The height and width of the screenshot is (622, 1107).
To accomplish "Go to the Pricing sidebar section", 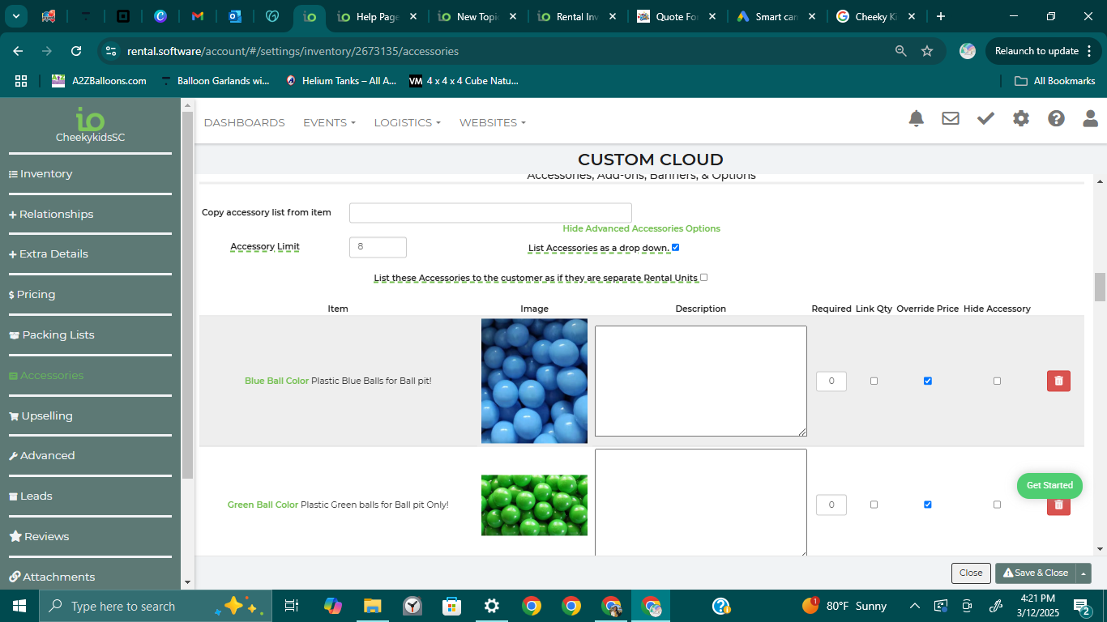I will click(37, 295).
